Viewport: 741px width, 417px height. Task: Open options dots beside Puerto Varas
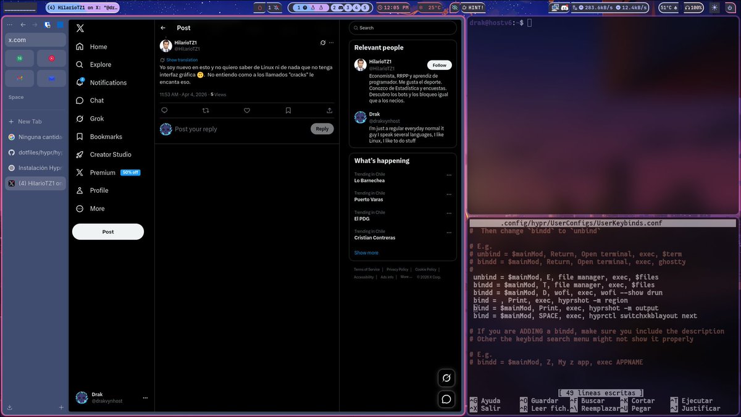449,194
